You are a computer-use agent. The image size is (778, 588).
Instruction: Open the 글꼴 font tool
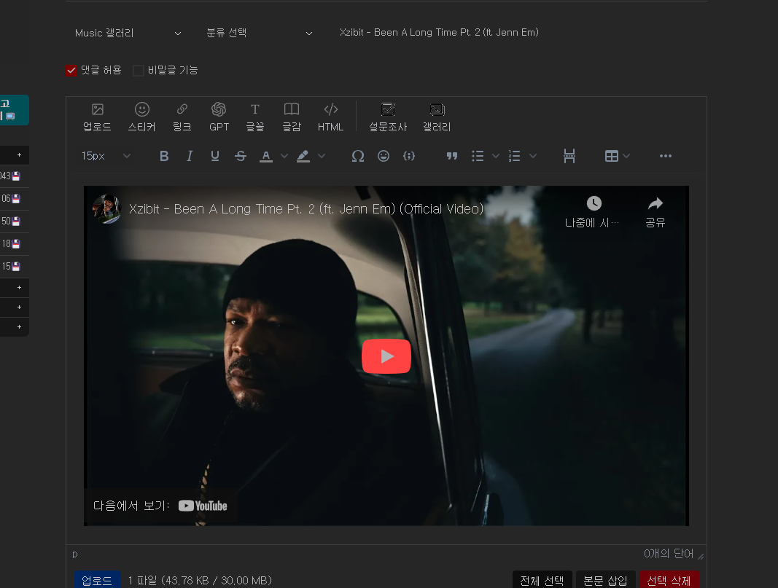pyautogui.click(x=255, y=117)
